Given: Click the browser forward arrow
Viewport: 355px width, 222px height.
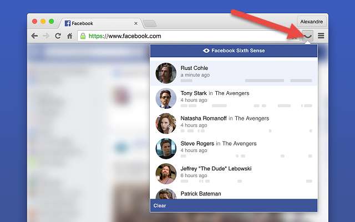Looking at the screenshot, I should click(x=46, y=36).
